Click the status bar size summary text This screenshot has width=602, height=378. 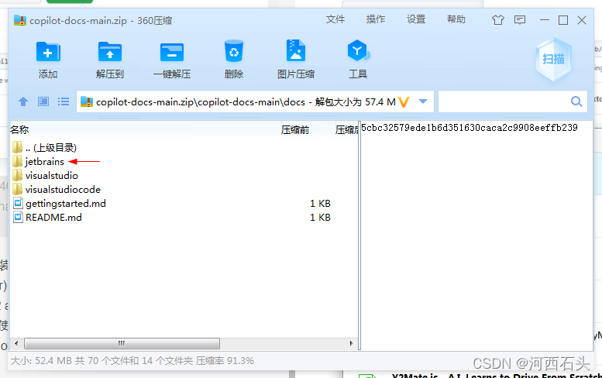pyautogui.click(x=132, y=361)
